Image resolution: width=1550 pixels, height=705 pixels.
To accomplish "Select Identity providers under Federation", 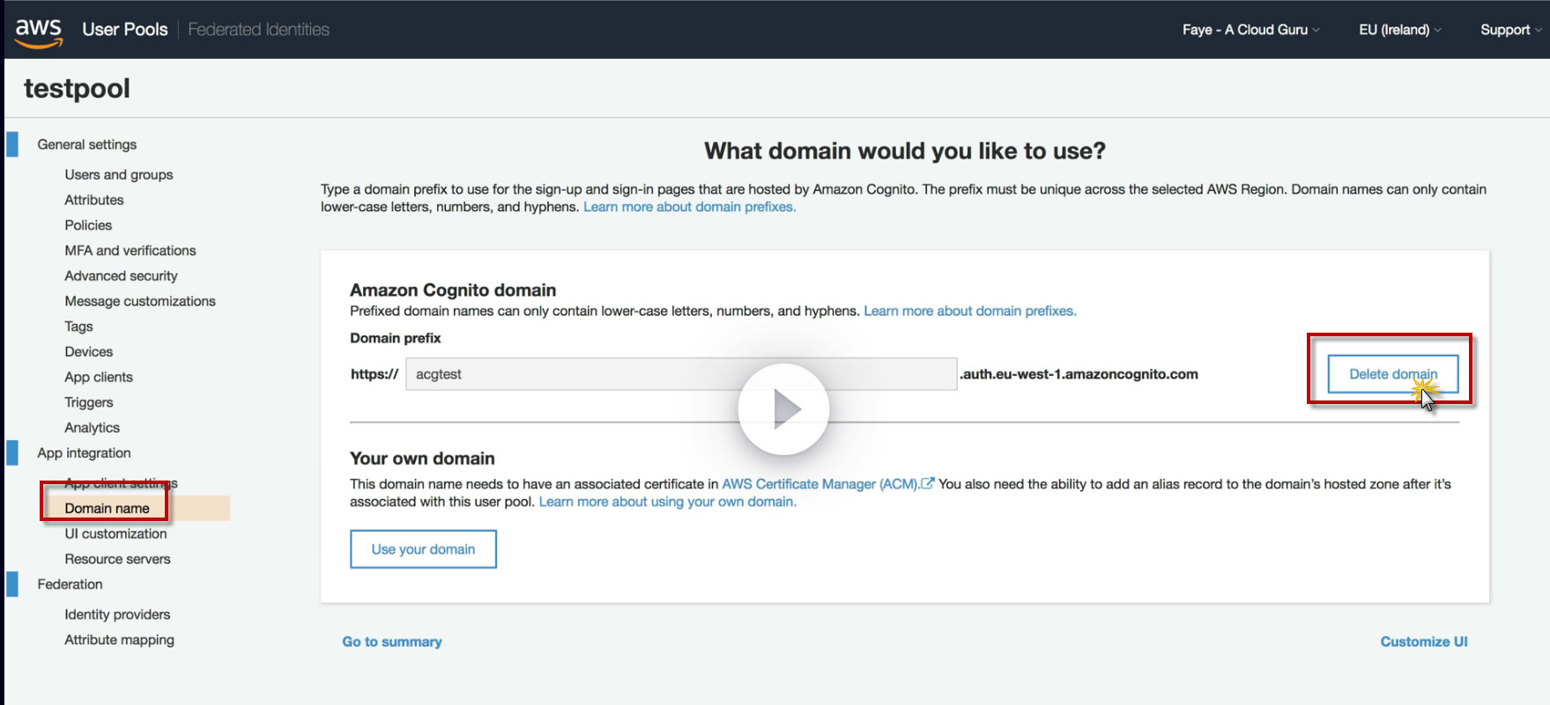I will [117, 614].
